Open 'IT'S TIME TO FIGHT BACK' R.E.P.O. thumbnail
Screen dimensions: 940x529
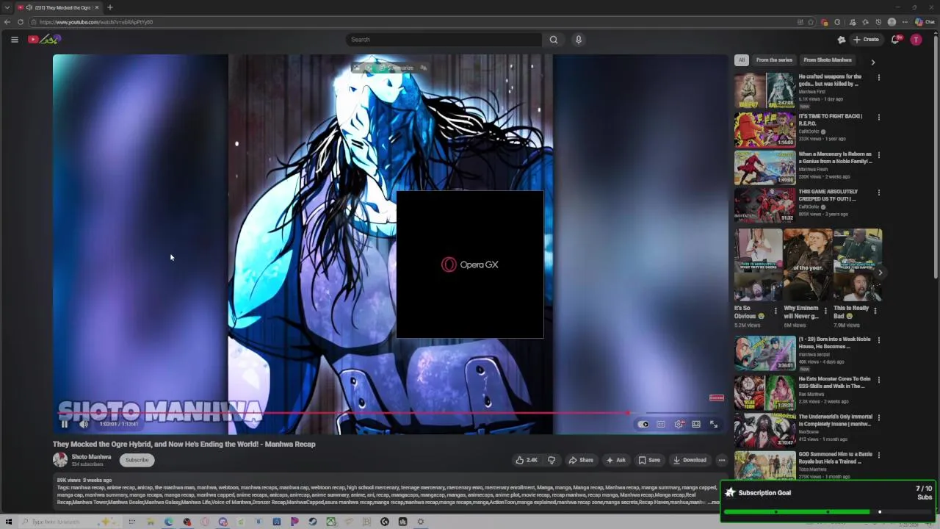tap(764, 129)
